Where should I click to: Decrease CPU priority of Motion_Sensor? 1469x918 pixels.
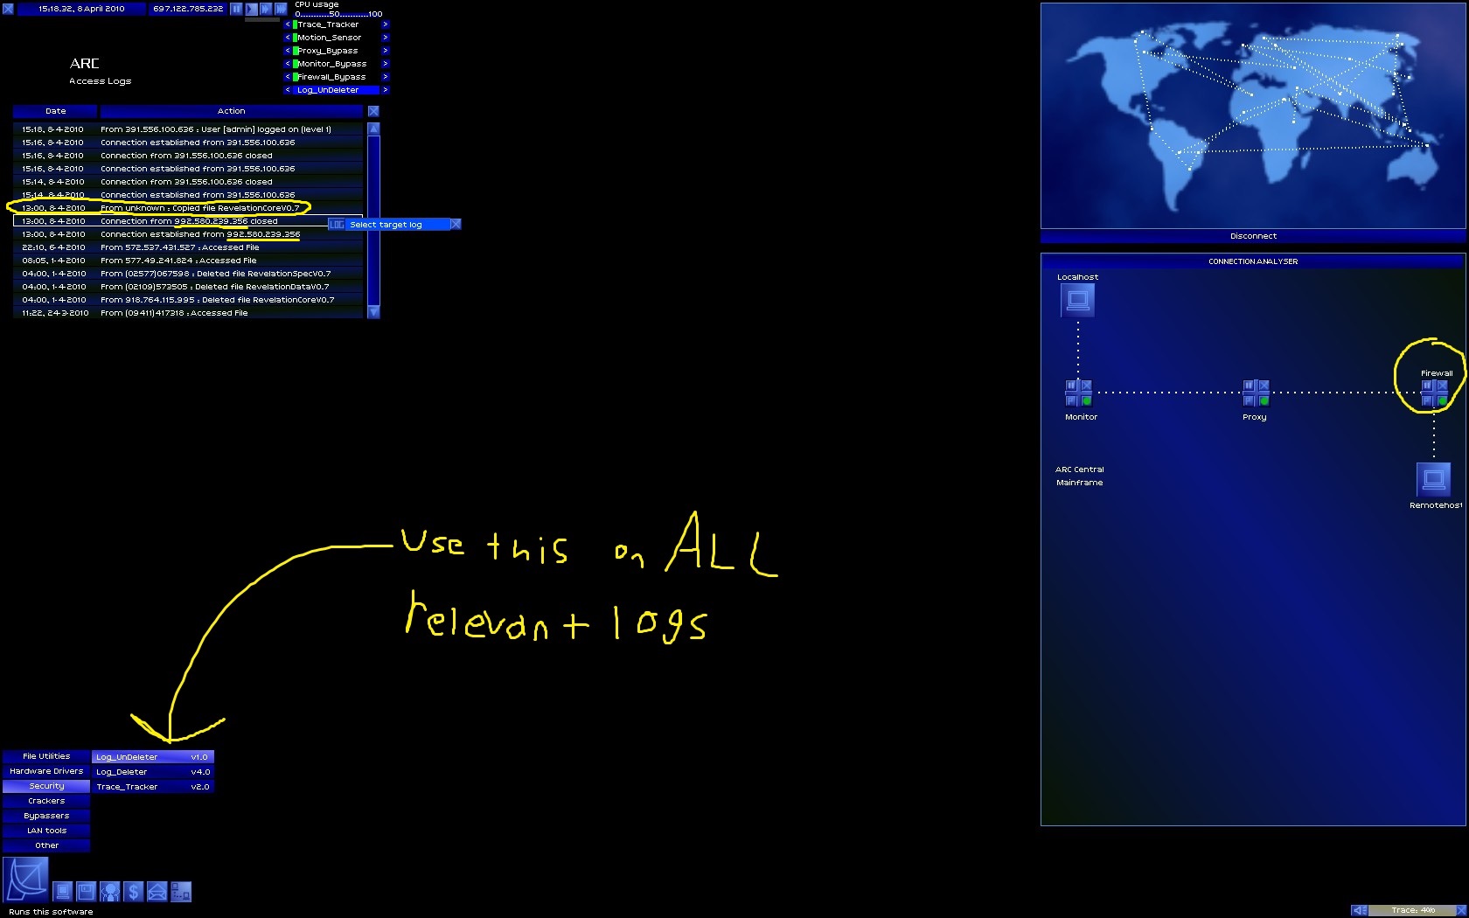[288, 38]
